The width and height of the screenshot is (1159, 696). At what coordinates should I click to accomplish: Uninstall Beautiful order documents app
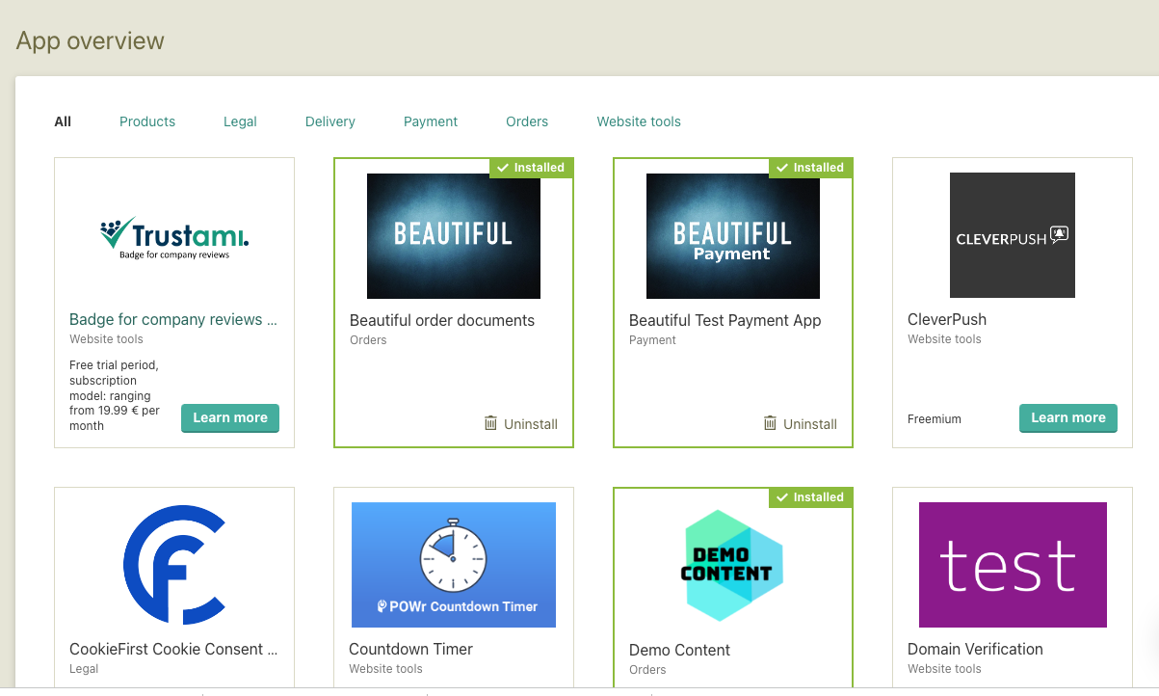pos(520,424)
